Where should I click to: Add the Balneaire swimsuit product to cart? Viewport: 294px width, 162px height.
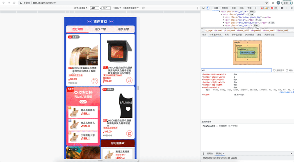click(129, 133)
